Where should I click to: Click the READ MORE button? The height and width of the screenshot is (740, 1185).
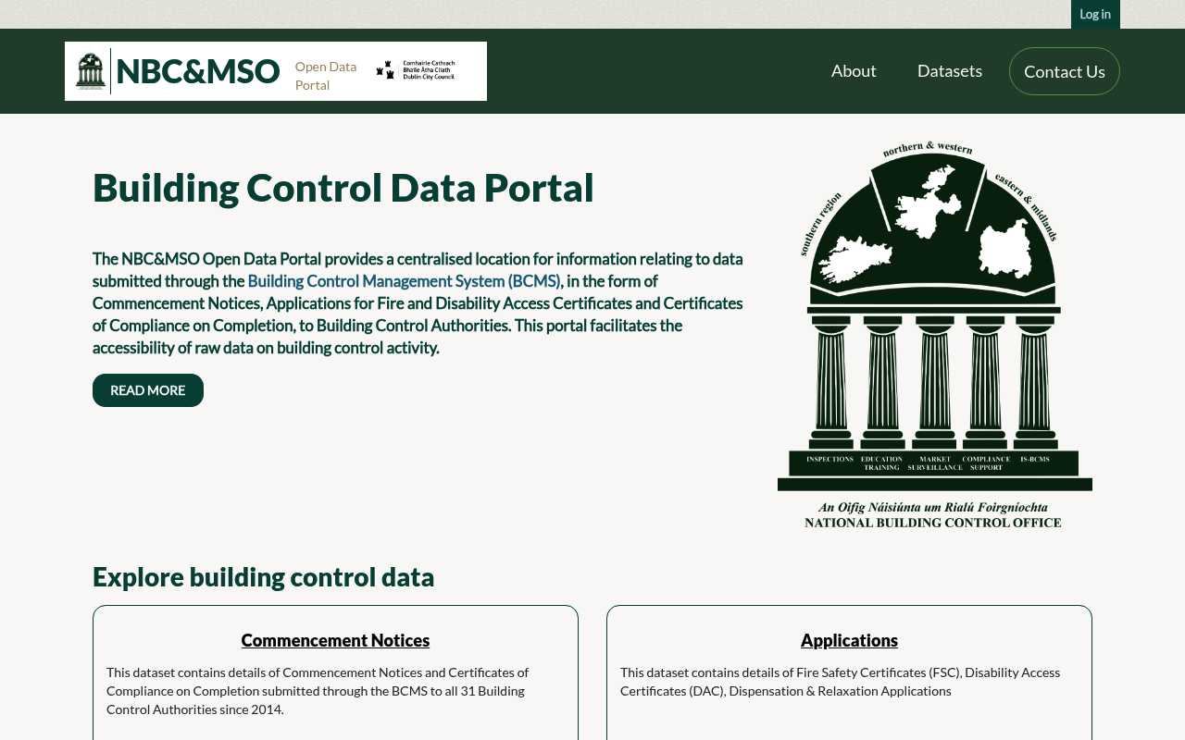(148, 390)
